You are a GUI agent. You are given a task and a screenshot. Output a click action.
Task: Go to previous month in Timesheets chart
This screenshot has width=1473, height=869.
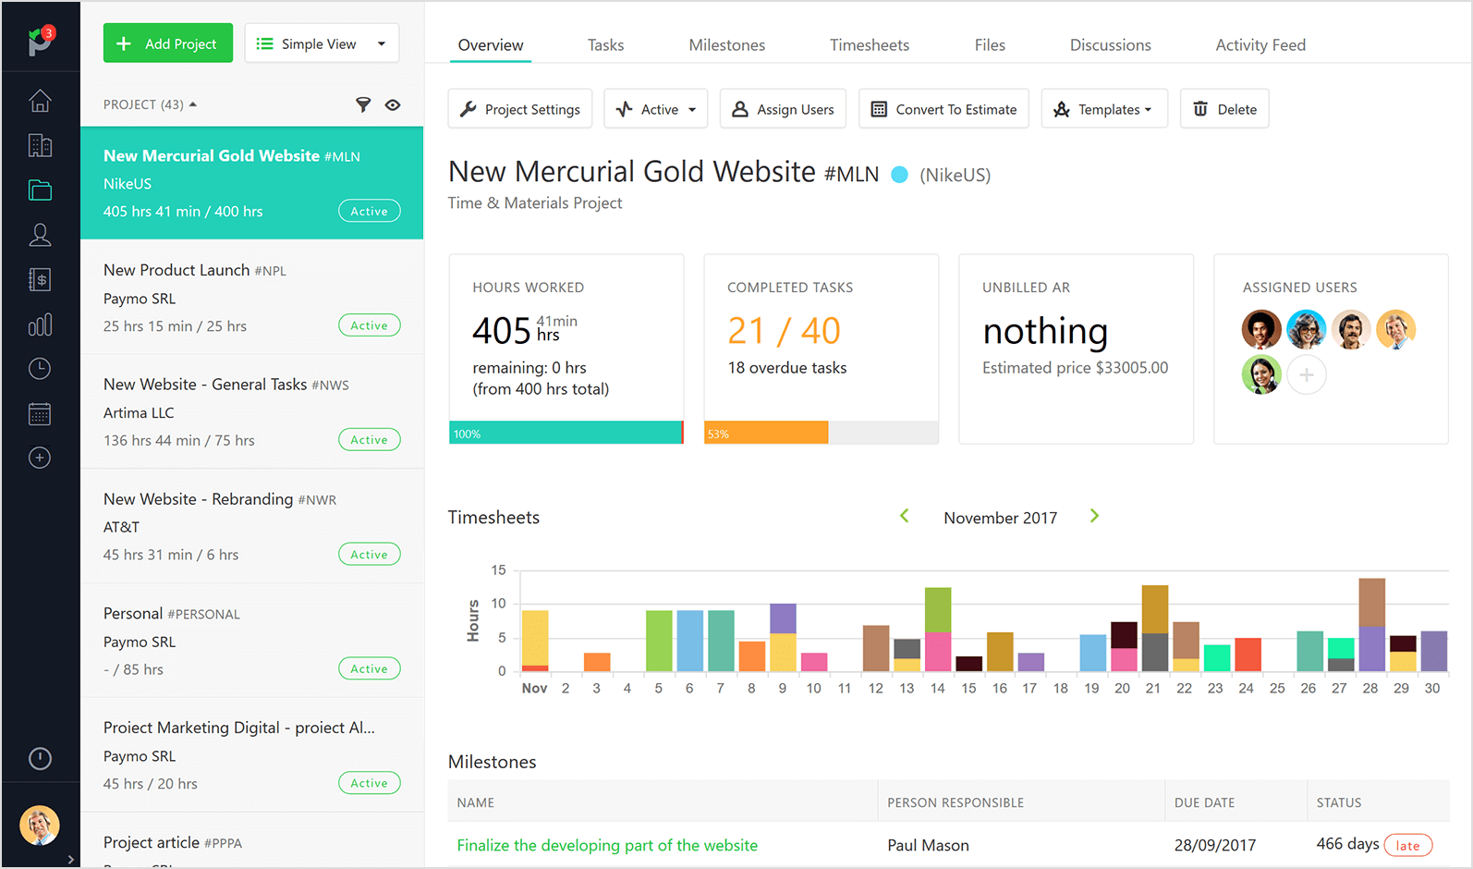coord(905,516)
